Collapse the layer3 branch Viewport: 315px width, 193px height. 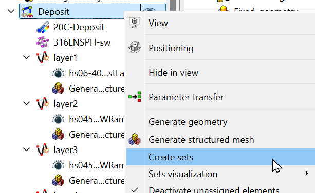[27, 149]
